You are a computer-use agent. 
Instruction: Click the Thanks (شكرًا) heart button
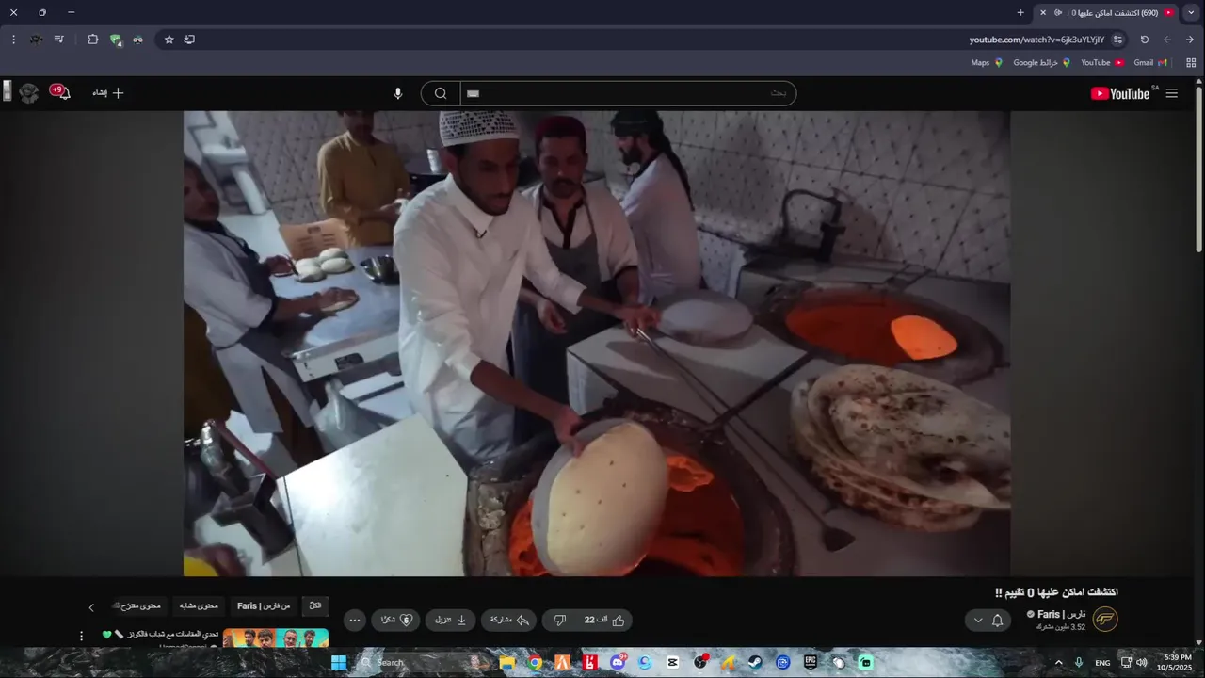[395, 620]
